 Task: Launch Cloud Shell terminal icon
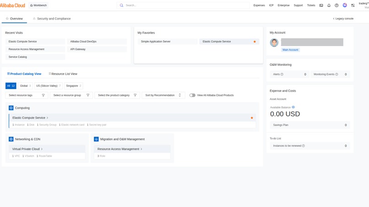321,5
